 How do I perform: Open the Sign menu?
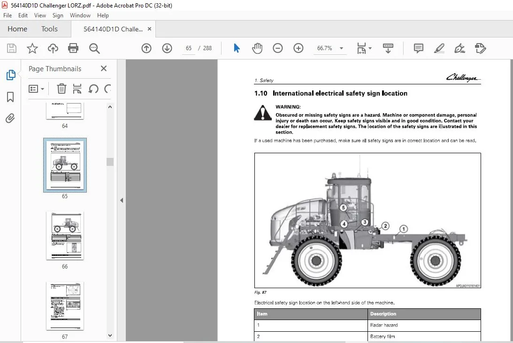[x=58, y=15]
